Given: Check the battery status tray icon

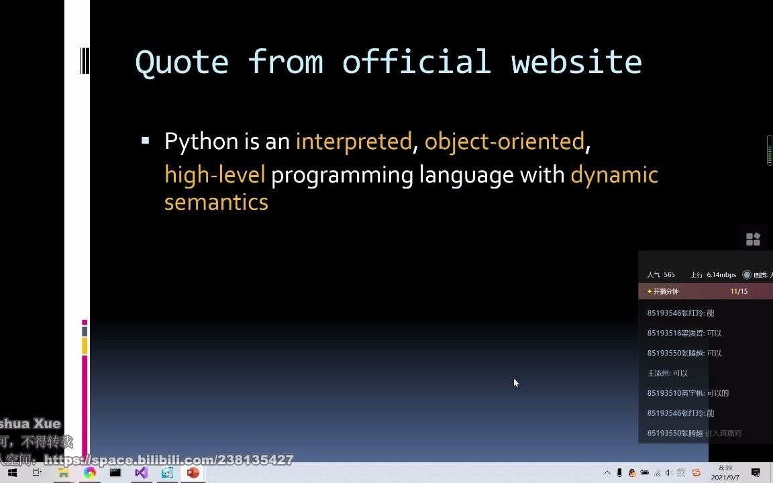Looking at the screenshot, I should (x=644, y=473).
